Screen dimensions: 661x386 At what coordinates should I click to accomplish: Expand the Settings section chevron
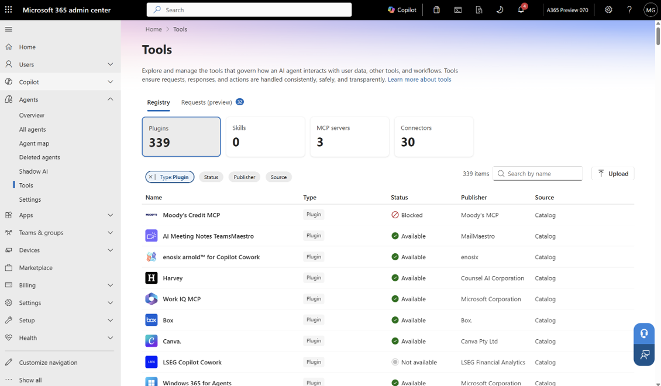[111, 302]
